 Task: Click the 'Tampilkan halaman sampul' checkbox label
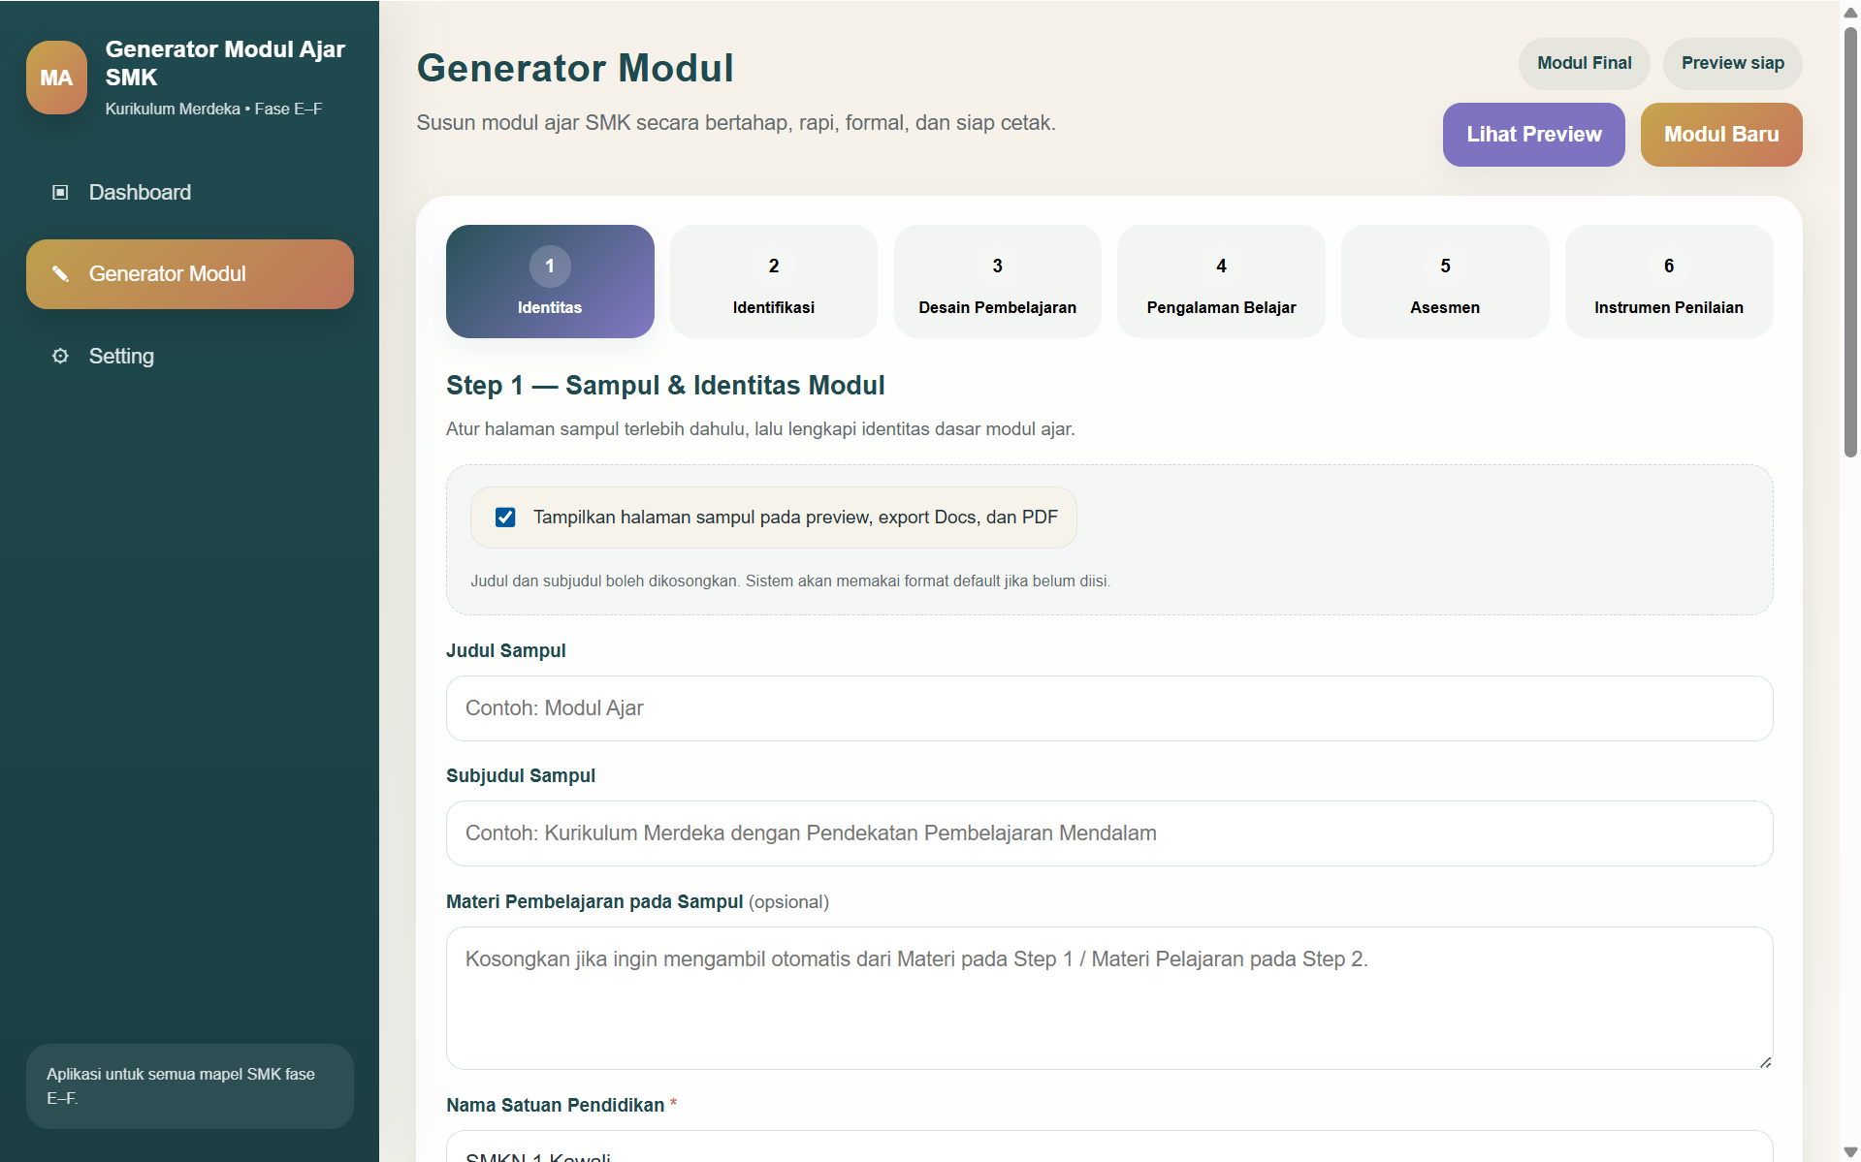coord(795,518)
